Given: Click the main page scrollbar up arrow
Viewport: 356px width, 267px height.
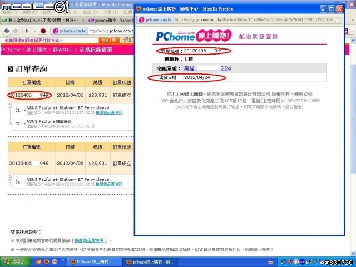Looking at the screenshot, I should [353, 41].
